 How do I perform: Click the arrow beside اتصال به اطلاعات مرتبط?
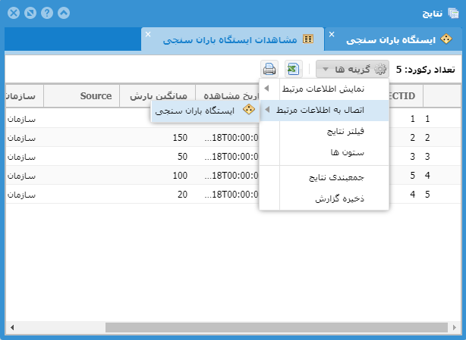click(x=267, y=110)
